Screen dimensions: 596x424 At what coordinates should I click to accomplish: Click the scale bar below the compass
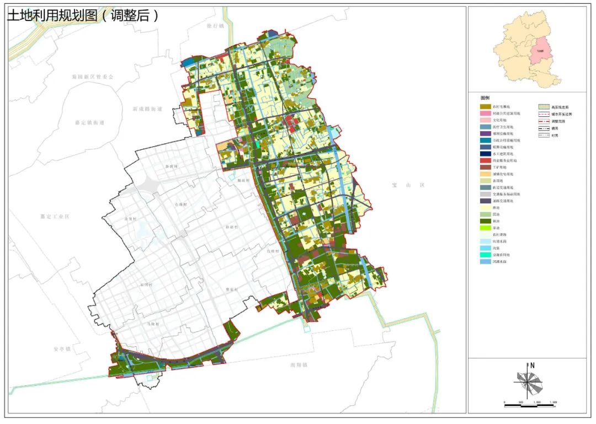click(x=529, y=405)
